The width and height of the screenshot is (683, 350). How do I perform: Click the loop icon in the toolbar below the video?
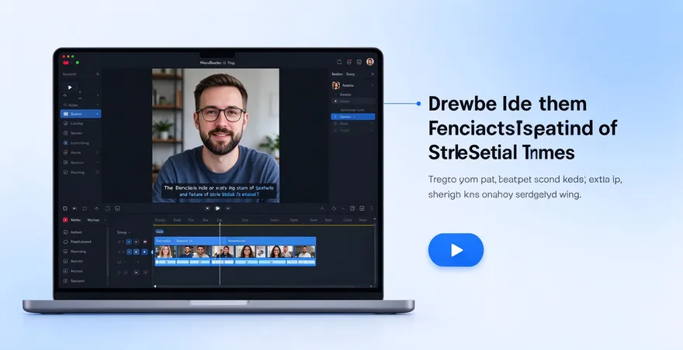[x=85, y=209]
